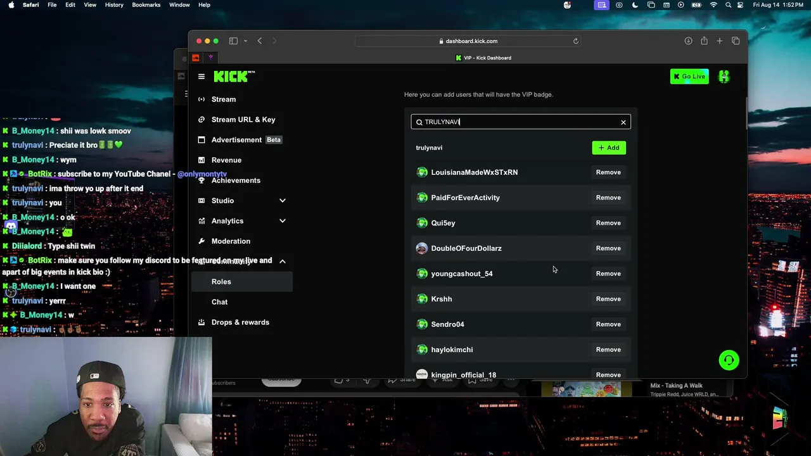The width and height of the screenshot is (811, 456).
Task: Go back in Safari
Action: 260,41
